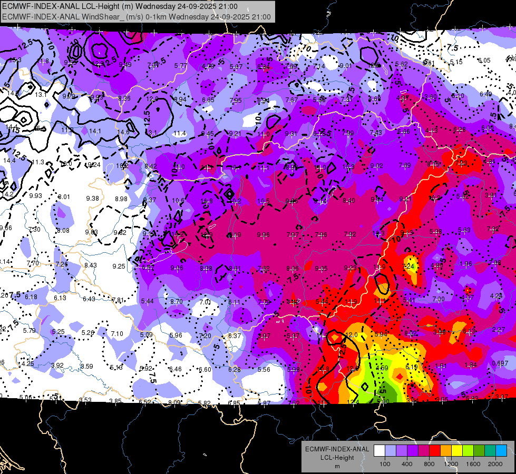Viewport: 516px width, 474px height.
Task: Click the wind shear value 5.96
Action: point(176,335)
